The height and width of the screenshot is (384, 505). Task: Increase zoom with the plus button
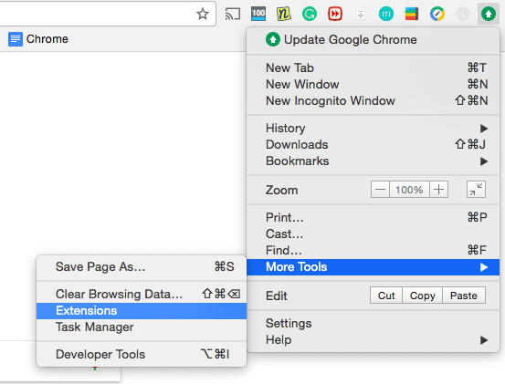(438, 190)
